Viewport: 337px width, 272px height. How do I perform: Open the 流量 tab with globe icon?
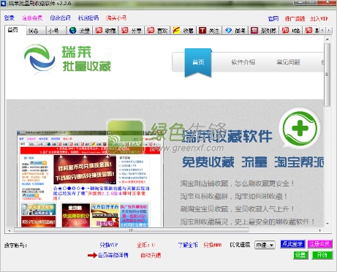(x=80, y=31)
